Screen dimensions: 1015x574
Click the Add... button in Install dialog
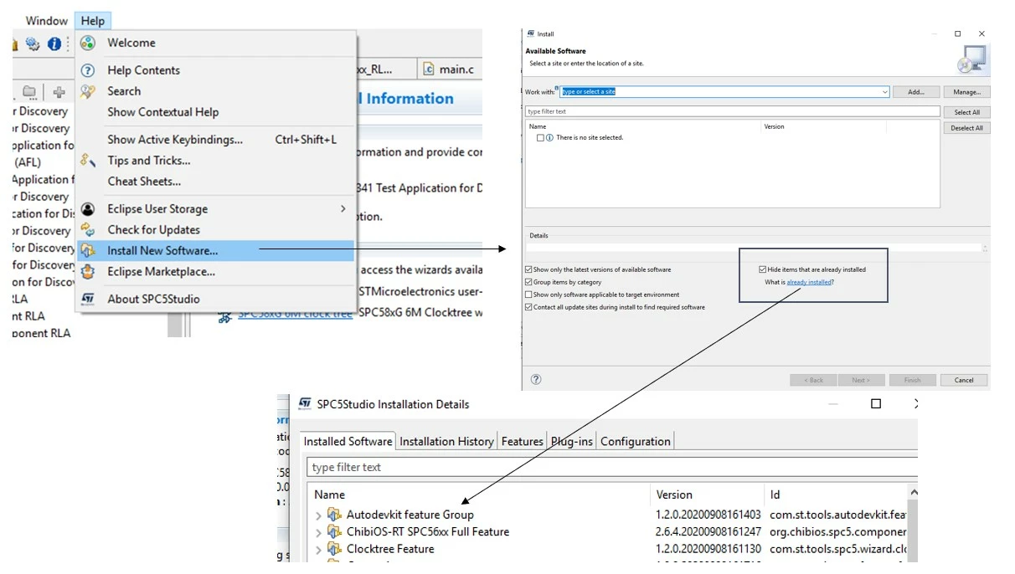coord(916,92)
